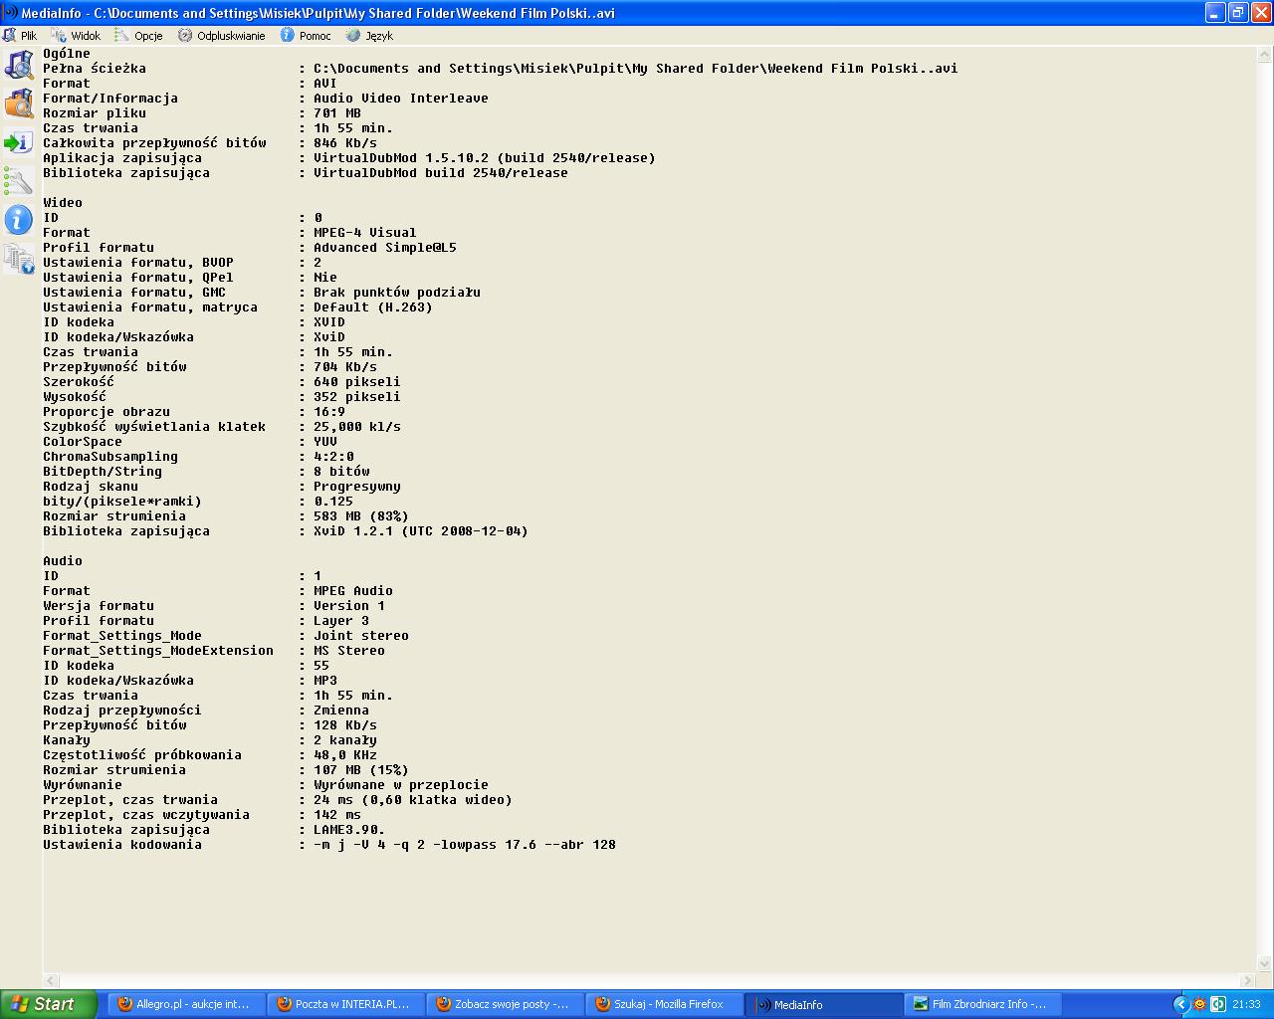This screenshot has height=1019, width=1274.
Task: Click the '704 Kb/s' video bitrate value
Action: pos(345,367)
